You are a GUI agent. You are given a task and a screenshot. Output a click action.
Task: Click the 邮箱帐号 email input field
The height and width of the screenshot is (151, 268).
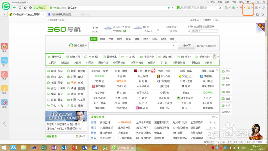204,31
